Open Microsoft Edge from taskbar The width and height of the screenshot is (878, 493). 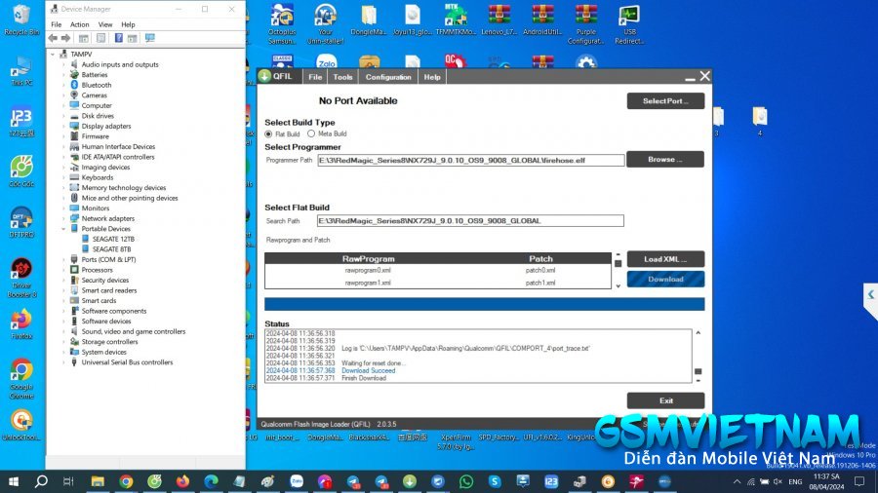point(211,481)
